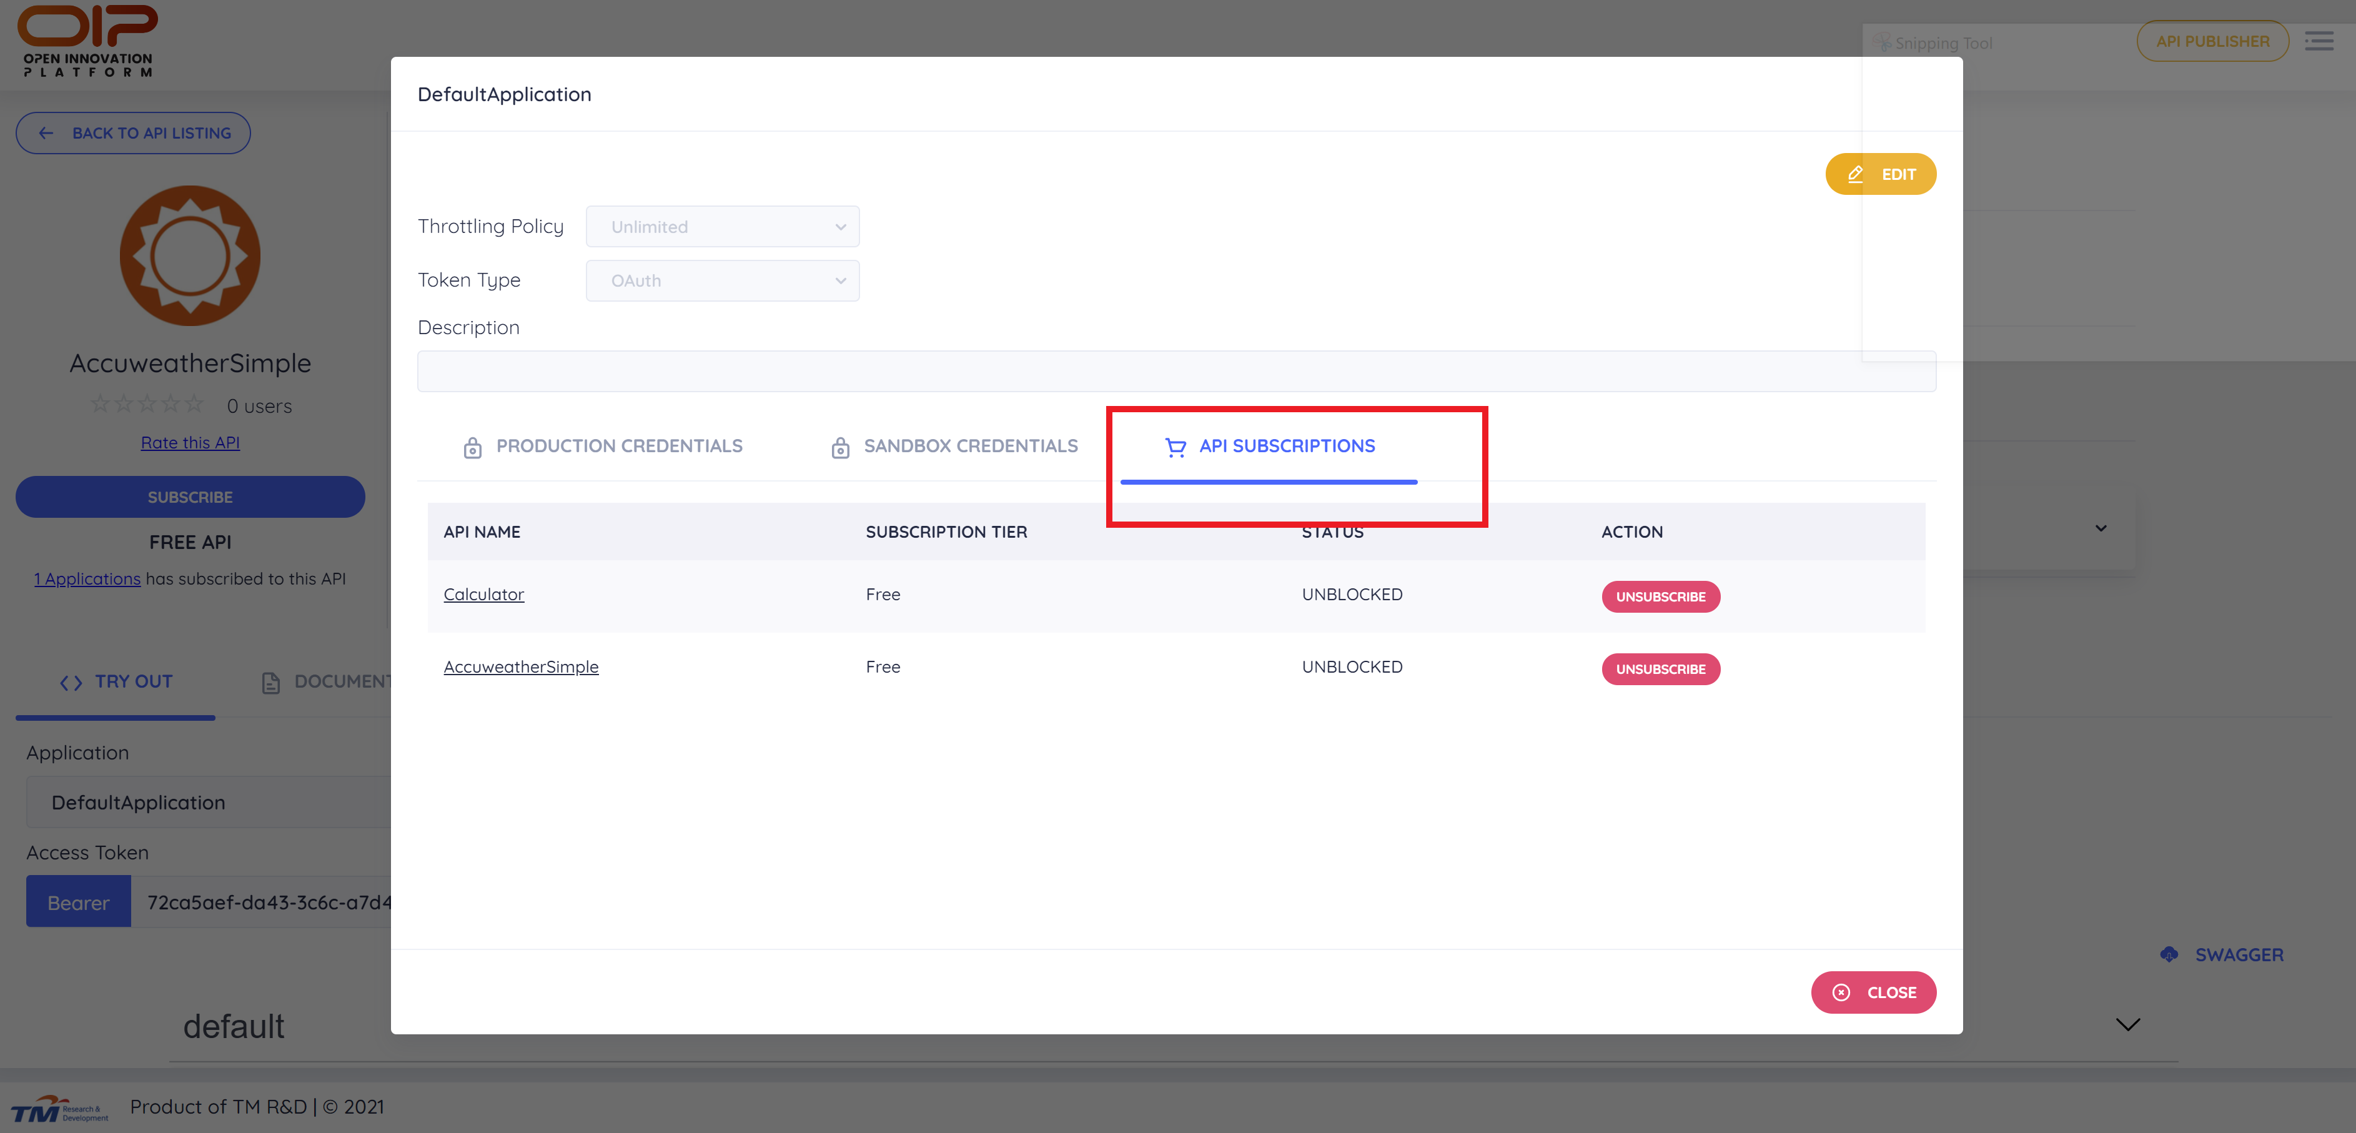Viewport: 2356px width, 1133px height.
Task: Click the lock icon beside Production Credentials
Action: [x=472, y=447]
